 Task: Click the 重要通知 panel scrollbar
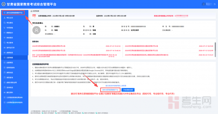click(x=215, y=49)
